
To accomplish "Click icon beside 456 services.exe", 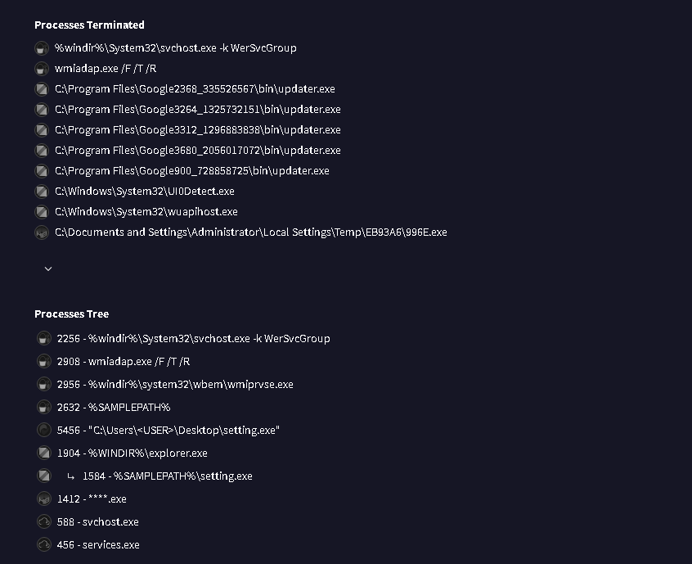I will tap(43, 545).
